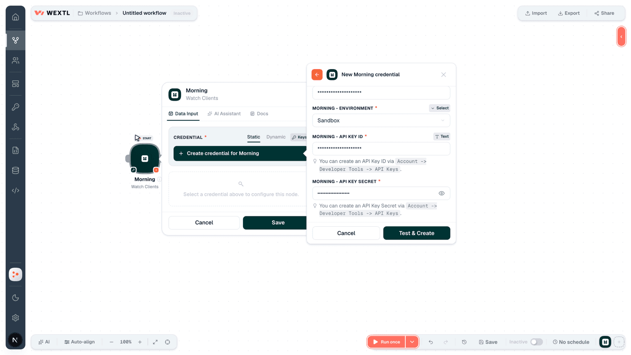The height and width of the screenshot is (355, 631).
Task: Click the Export button
Action: pos(569,13)
